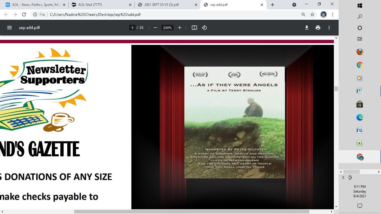Screen dimensions: 381x214
Task: Close the AOL News tab
Action: point(64,5)
